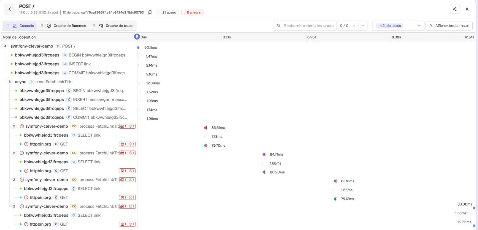The image size is (478, 230).
Task: Click the 6.25s timeline tick label
Action: (312, 37)
